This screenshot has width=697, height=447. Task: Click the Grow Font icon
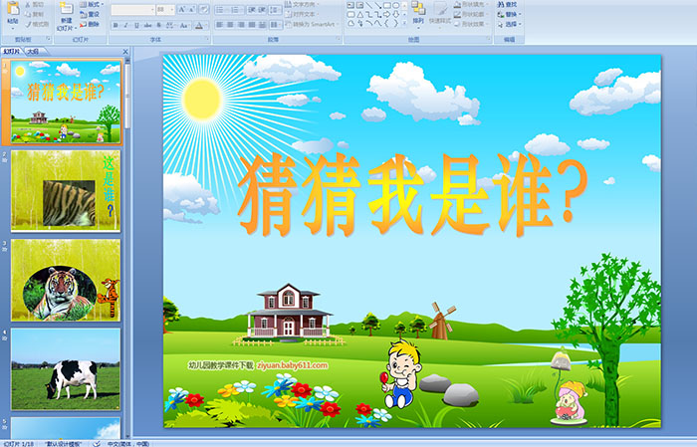[x=182, y=9]
